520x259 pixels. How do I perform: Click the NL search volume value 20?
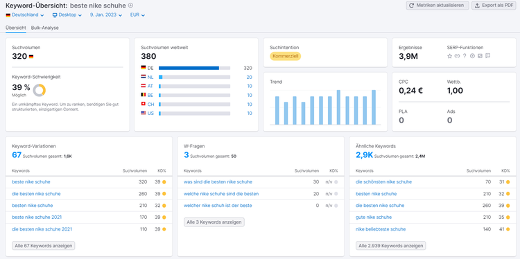[x=249, y=77]
